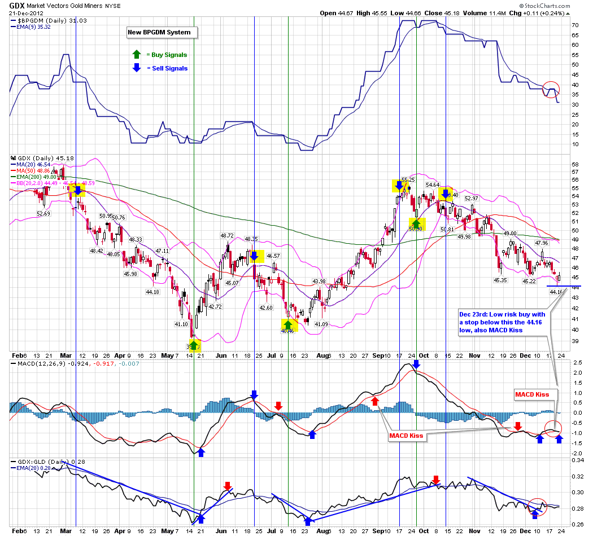Click the blue Sell Signals legend arrow
Image resolution: width=593 pixels, height=536 pixels.
point(137,68)
